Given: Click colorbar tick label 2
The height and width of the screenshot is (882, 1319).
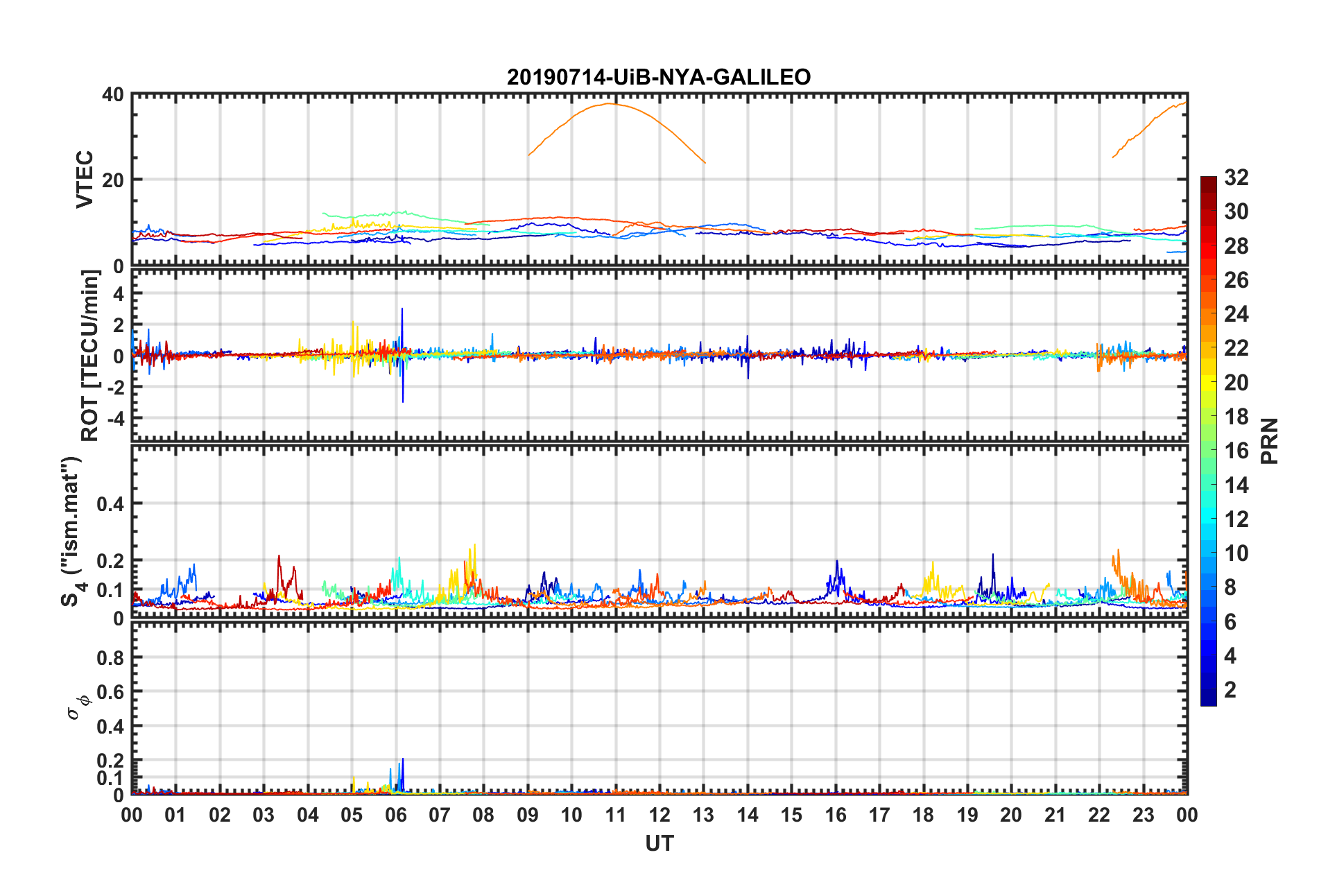Looking at the screenshot, I should point(1230,689).
